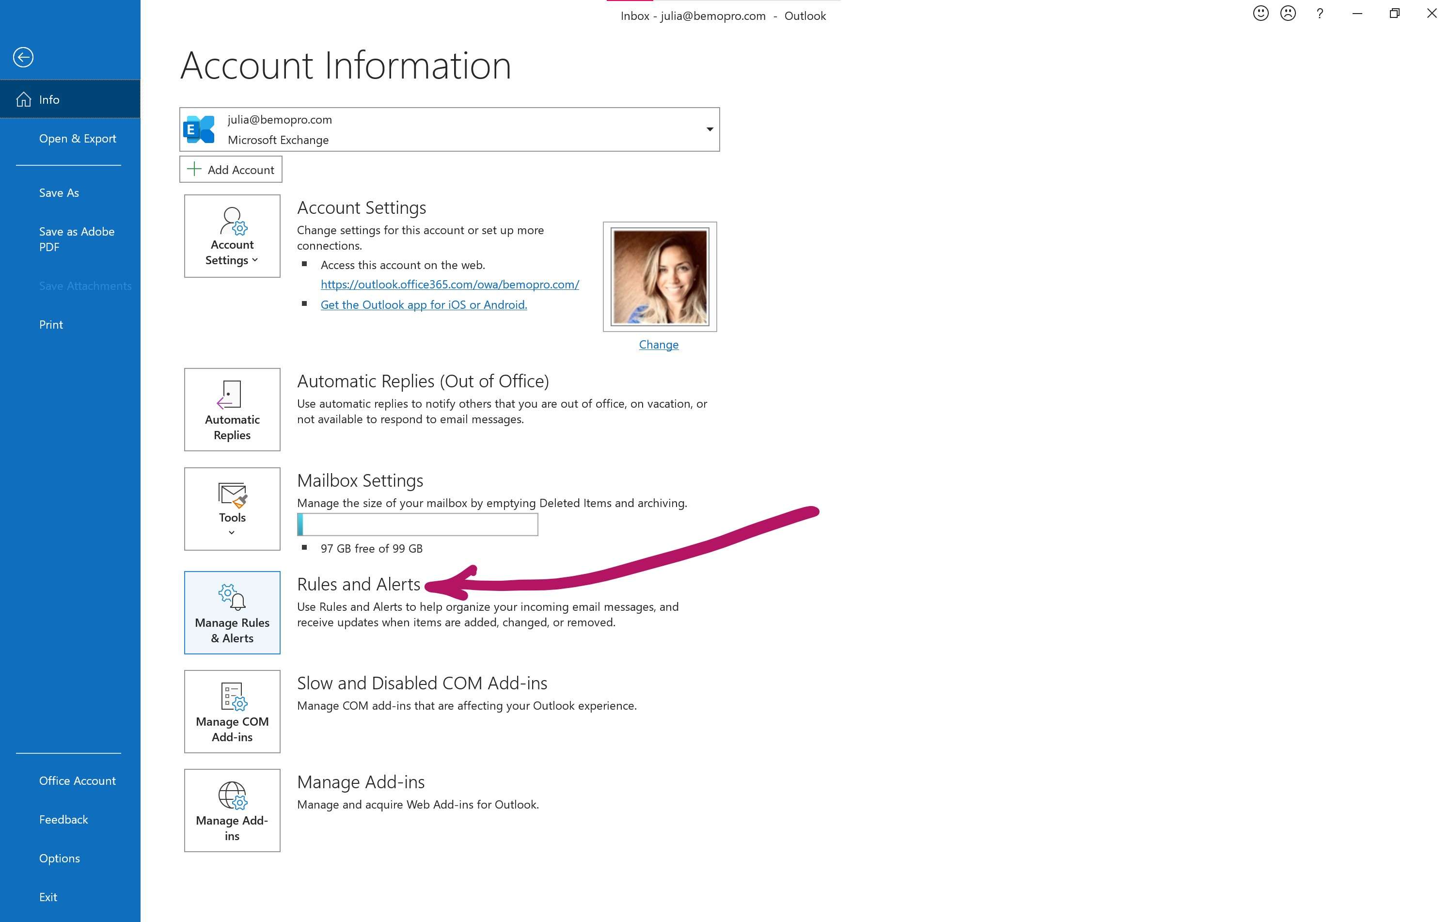Click the Account Settings heading
The height and width of the screenshot is (922, 1450).
(362, 208)
